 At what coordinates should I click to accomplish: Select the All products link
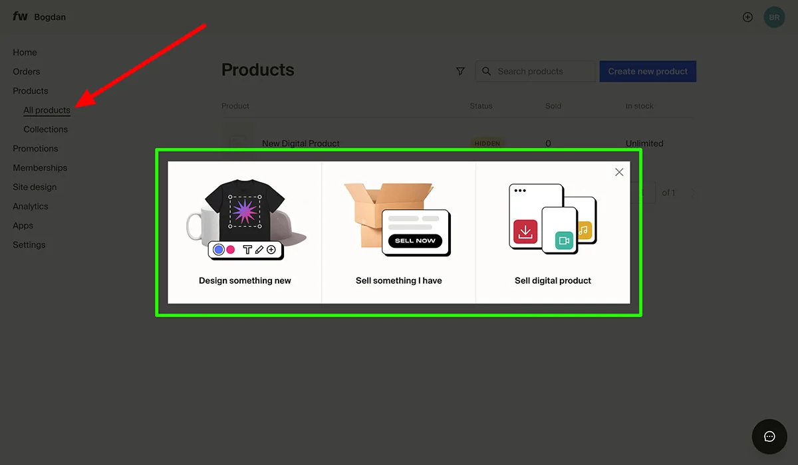tap(47, 110)
